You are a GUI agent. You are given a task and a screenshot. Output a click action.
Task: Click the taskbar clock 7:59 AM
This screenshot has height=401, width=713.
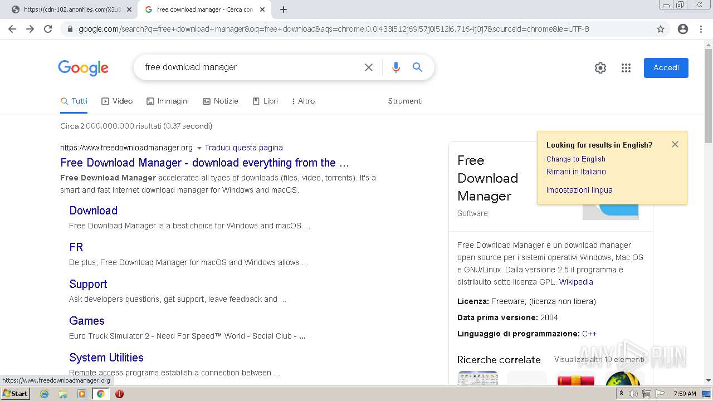685,394
